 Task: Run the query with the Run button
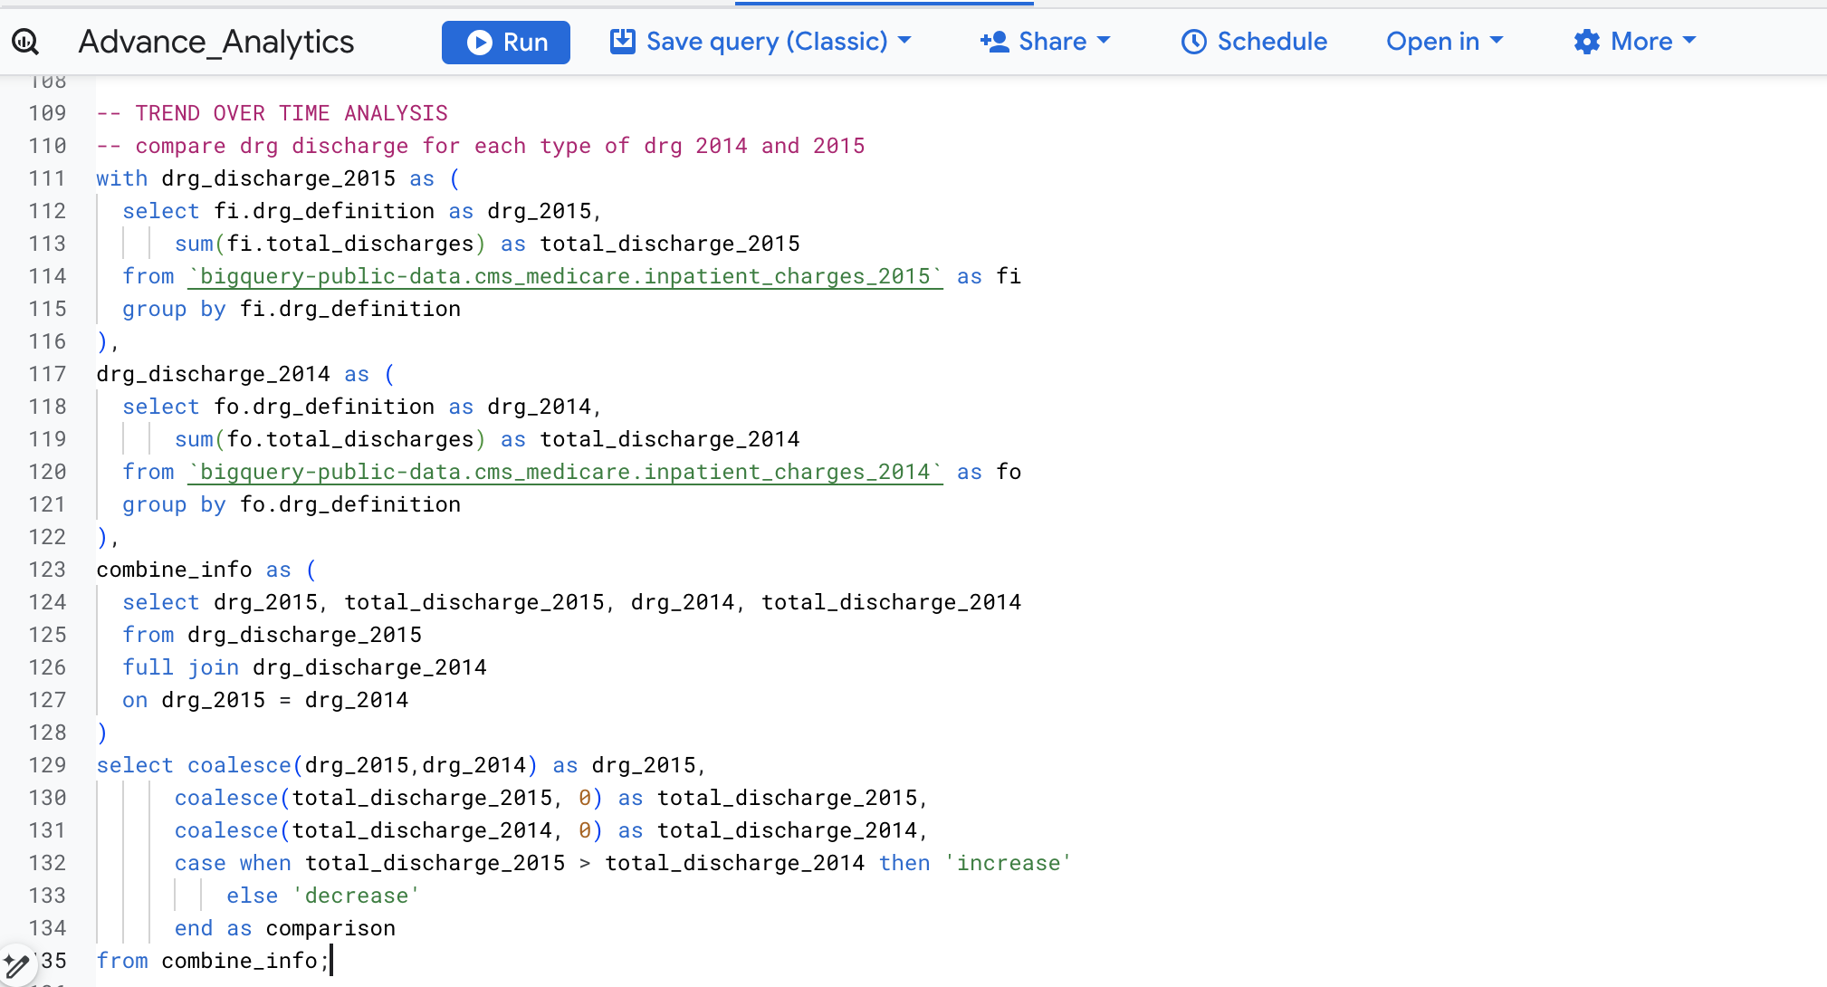click(506, 43)
